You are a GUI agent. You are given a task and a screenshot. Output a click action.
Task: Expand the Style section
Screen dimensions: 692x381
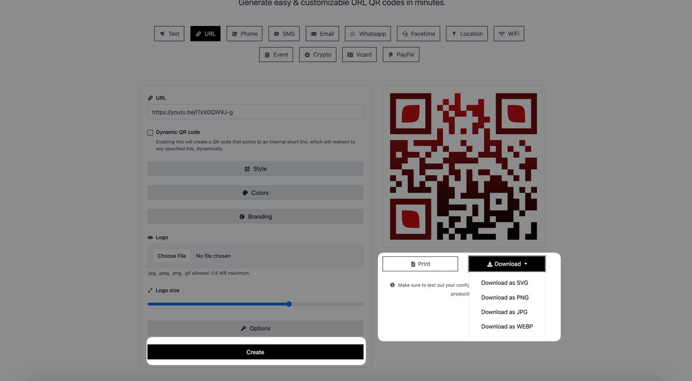(255, 169)
